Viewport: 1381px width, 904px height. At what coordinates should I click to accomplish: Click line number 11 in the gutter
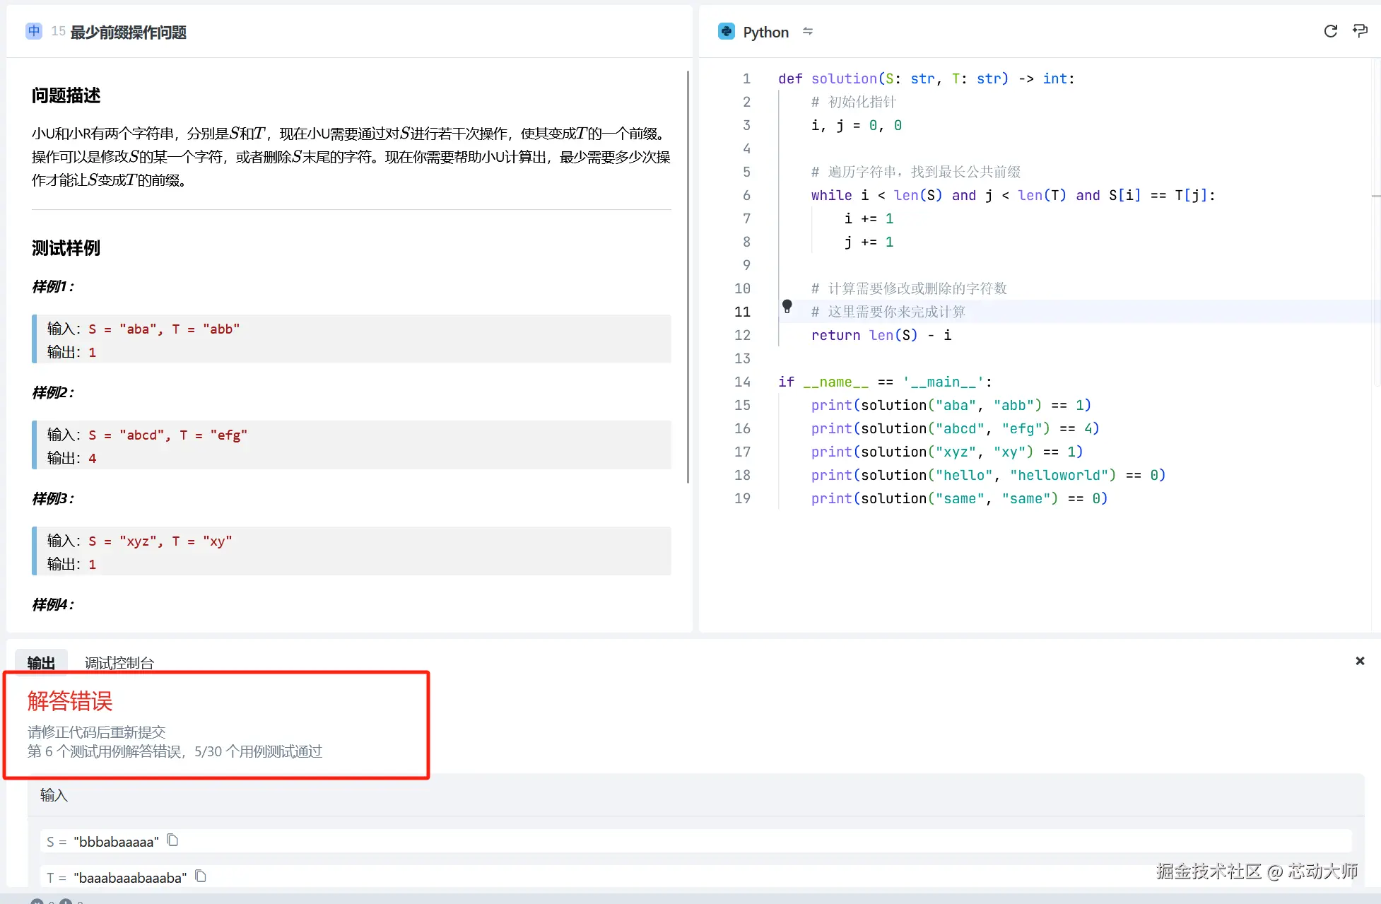coord(742,312)
